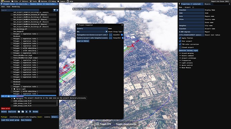Image resolution: width=231 pixels, height=129 pixels.
Task: Uncheck the Apply Flatten checkbox
Action: 180,38
